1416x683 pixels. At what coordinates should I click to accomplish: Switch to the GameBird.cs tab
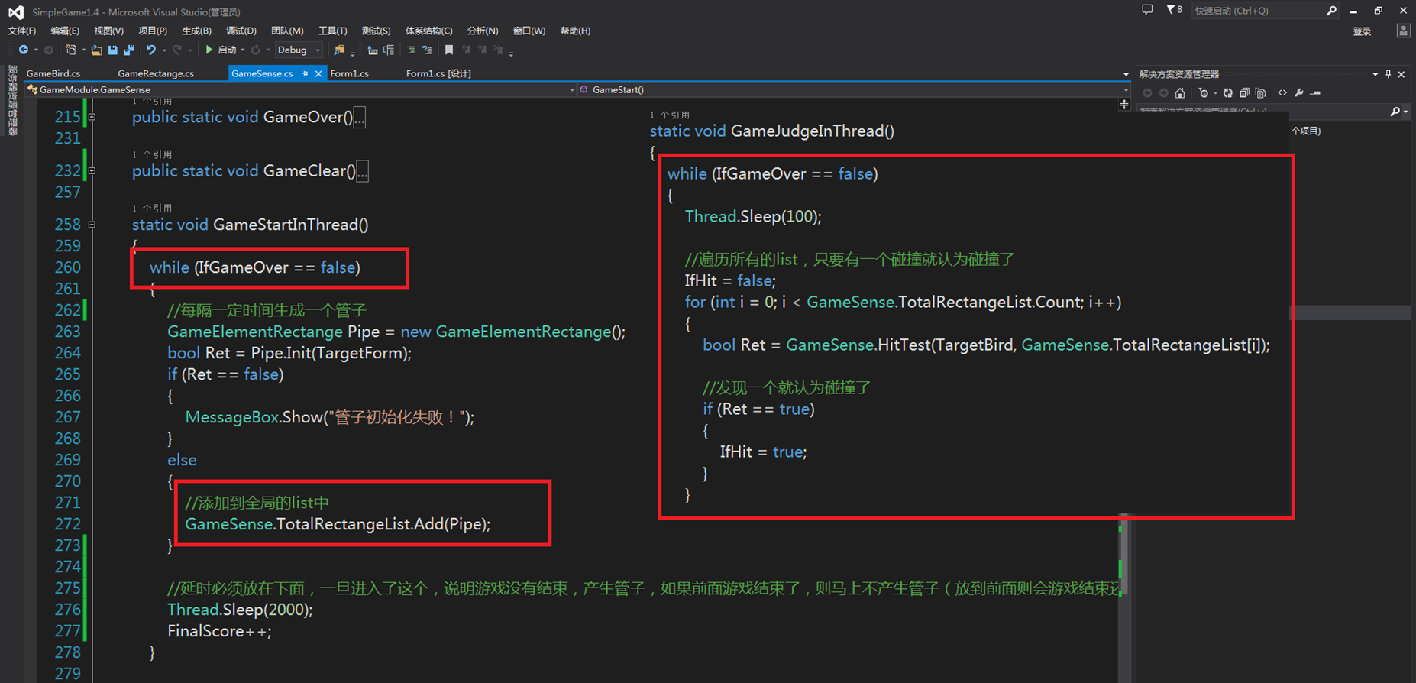click(53, 74)
